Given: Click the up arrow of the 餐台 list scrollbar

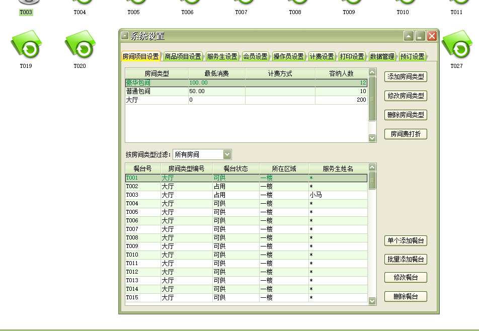Looking at the screenshot, I should pyautogui.click(x=372, y=168).
